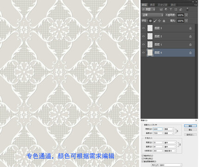
Task: Hide layer 图层 3 with eye icon
Action: pyautogui.click(x=143, y=28)
